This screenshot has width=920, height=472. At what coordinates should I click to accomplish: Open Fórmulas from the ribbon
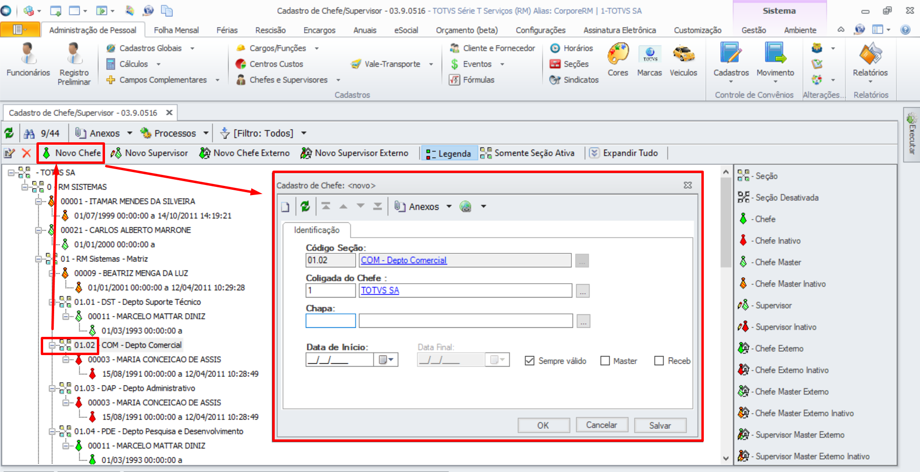click(472, 80)
